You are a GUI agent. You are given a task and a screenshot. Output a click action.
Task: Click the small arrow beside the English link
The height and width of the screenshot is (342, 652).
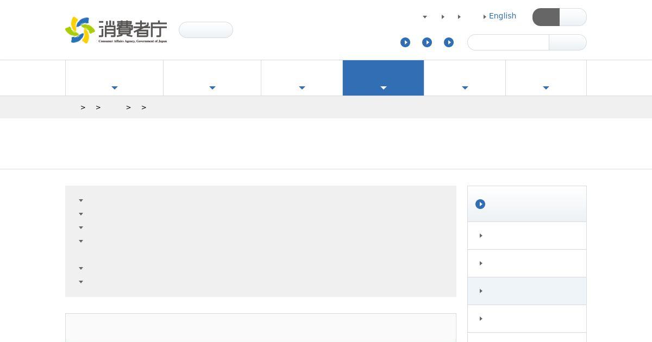485,17
